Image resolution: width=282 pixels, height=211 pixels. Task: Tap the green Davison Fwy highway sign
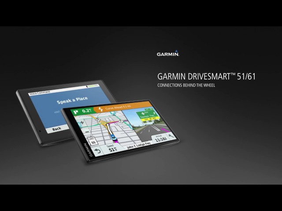pos(148,115)
